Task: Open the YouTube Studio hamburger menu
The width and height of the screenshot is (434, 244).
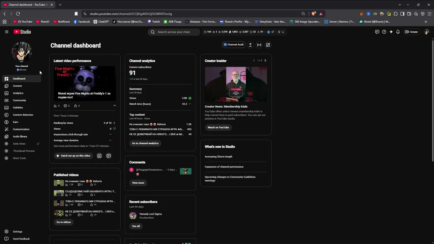Action: coord(6,32)
